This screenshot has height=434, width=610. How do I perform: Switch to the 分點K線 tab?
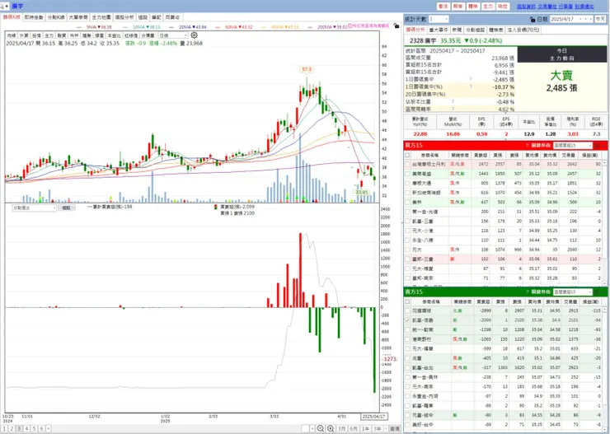(56, 17)
